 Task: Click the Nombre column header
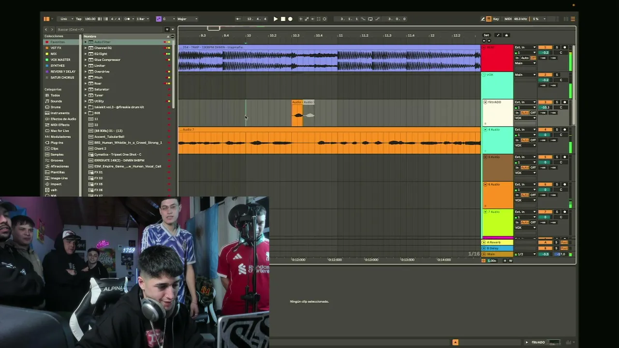[126, 36]
